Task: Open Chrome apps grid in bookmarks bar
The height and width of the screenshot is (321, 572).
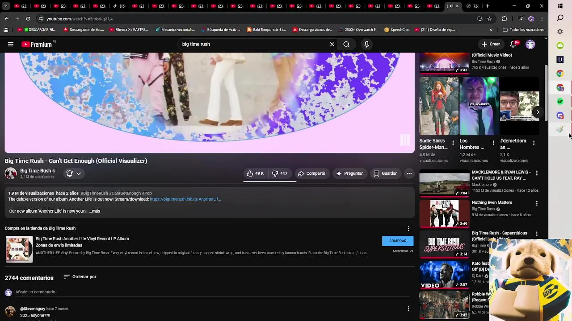Action: (6, 30)
